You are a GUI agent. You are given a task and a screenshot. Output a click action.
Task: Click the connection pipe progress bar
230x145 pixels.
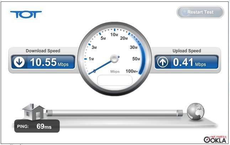(114, 113)
